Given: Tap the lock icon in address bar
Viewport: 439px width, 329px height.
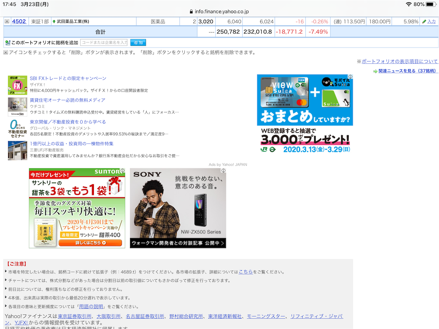Looking at the screenshot, I should (191, 12).
